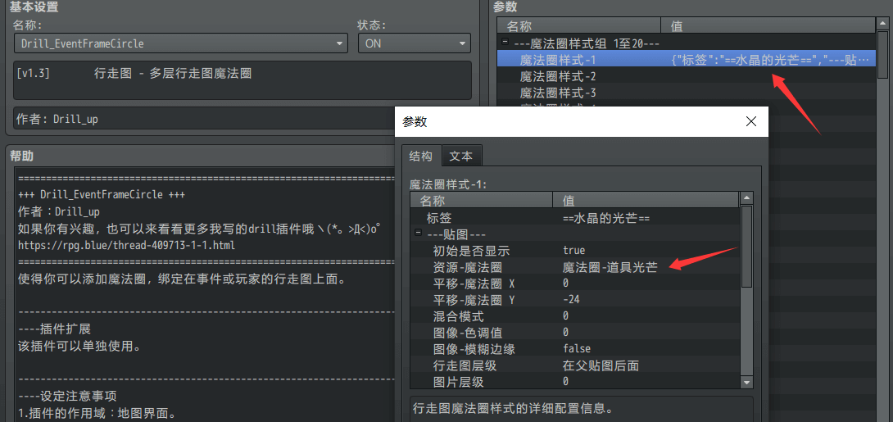Click the dialog parameter list scrollbar thumb
Image resolution: width=893 pixels, height=422 pixels.
tap(746, 246)
